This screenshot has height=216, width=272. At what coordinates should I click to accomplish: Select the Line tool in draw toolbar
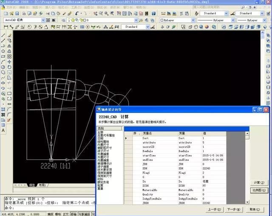[x=3, y=35]
